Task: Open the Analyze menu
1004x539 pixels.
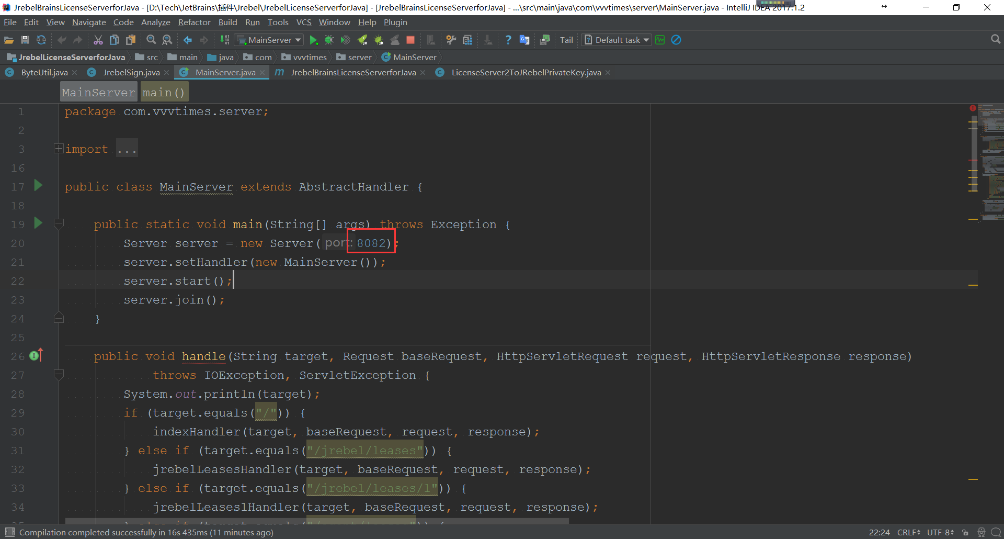Action: (156, 23)
